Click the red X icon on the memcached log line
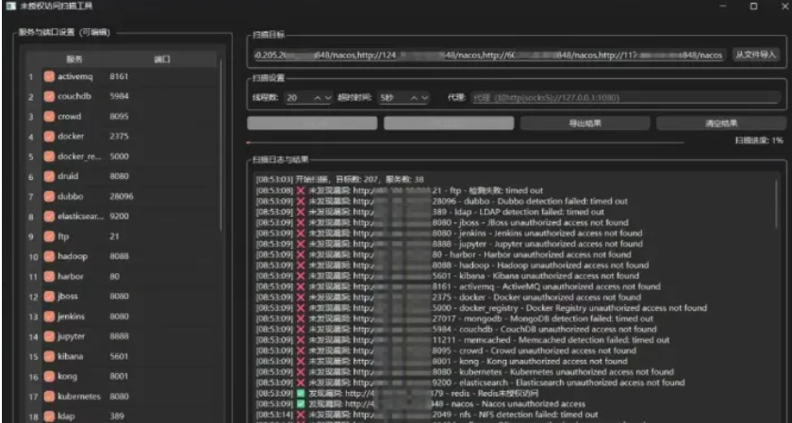792x423 pixels. click(301, 340)
